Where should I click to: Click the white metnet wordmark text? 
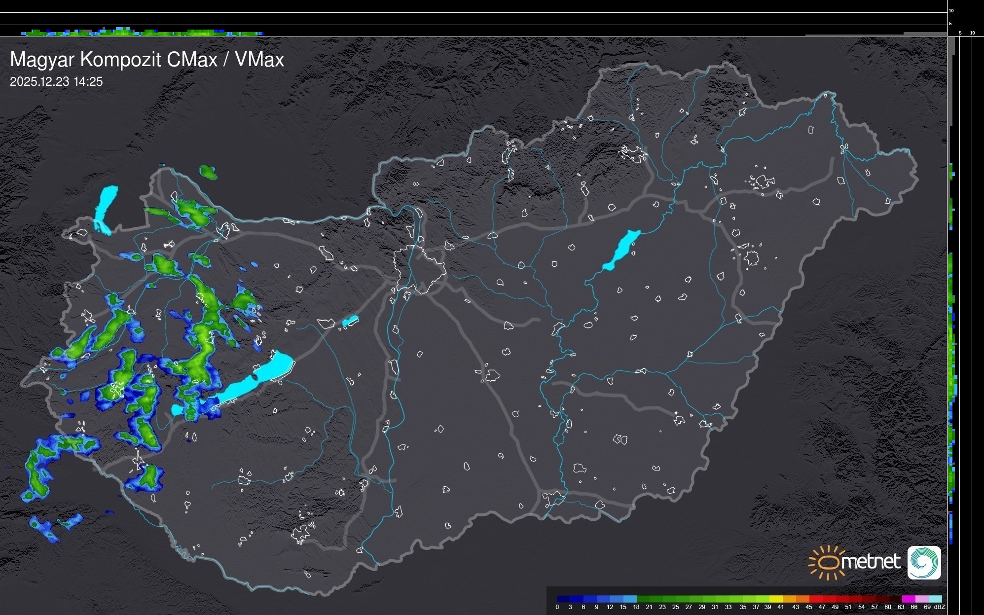(871, 562)
